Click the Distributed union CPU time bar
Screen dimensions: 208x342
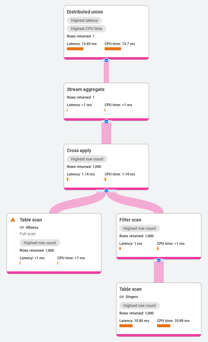(113, 49)
